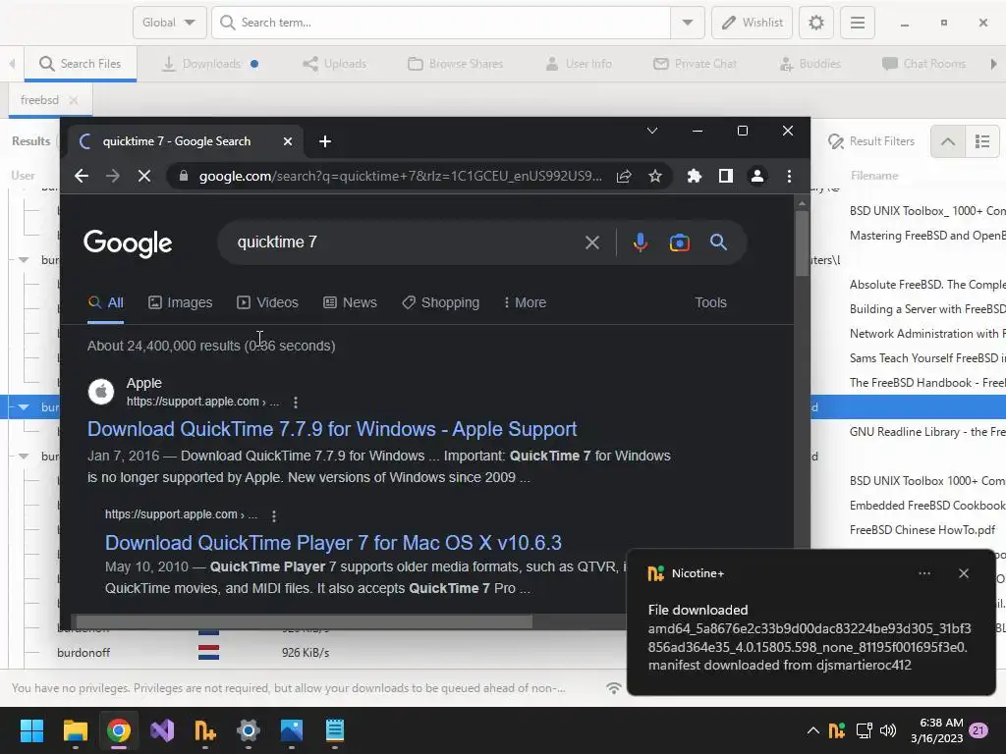Collapse results with the up chevron button

point(948,141)
